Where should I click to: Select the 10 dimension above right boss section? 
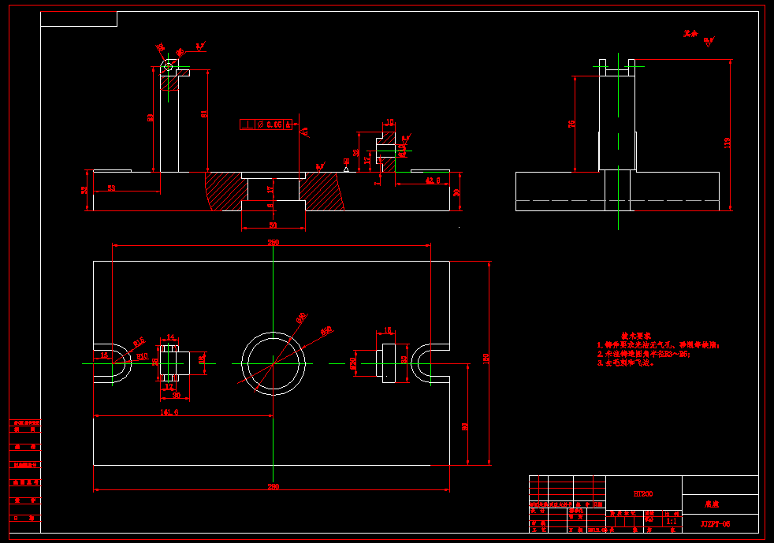(390, 122)
